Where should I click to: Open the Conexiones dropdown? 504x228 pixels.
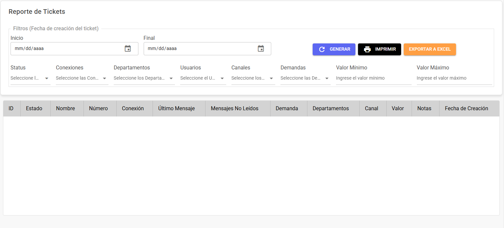pyautogui.click(x=82, y=78)
